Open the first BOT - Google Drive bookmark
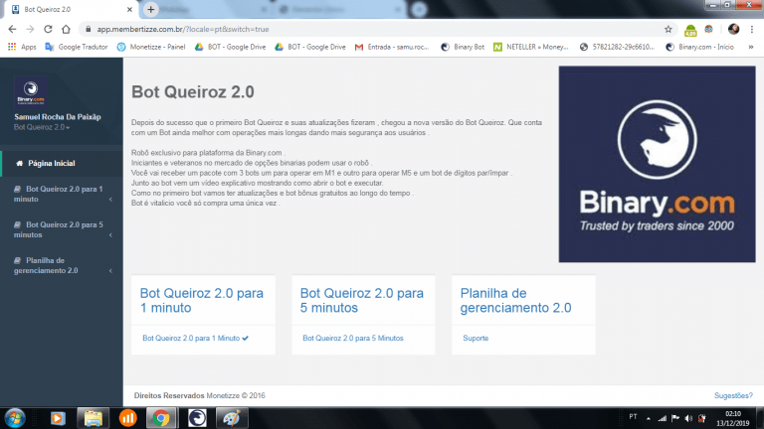 coord(231,47)
